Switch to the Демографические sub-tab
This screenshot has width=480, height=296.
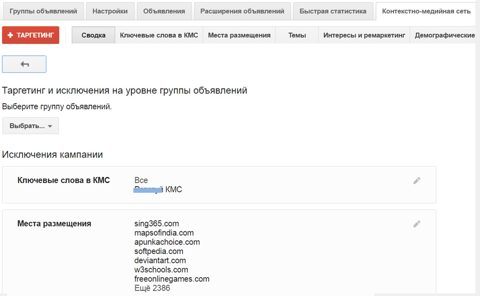click(x=444, y=35)
